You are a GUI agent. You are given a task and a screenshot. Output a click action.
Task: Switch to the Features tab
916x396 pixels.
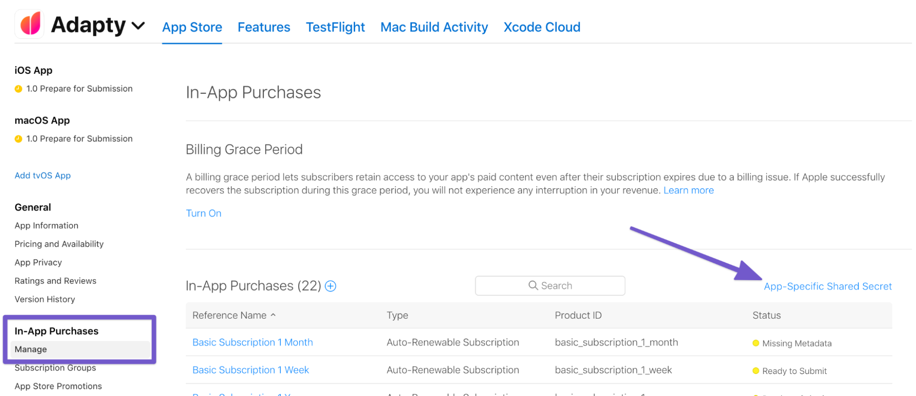(x=263, y=27)
